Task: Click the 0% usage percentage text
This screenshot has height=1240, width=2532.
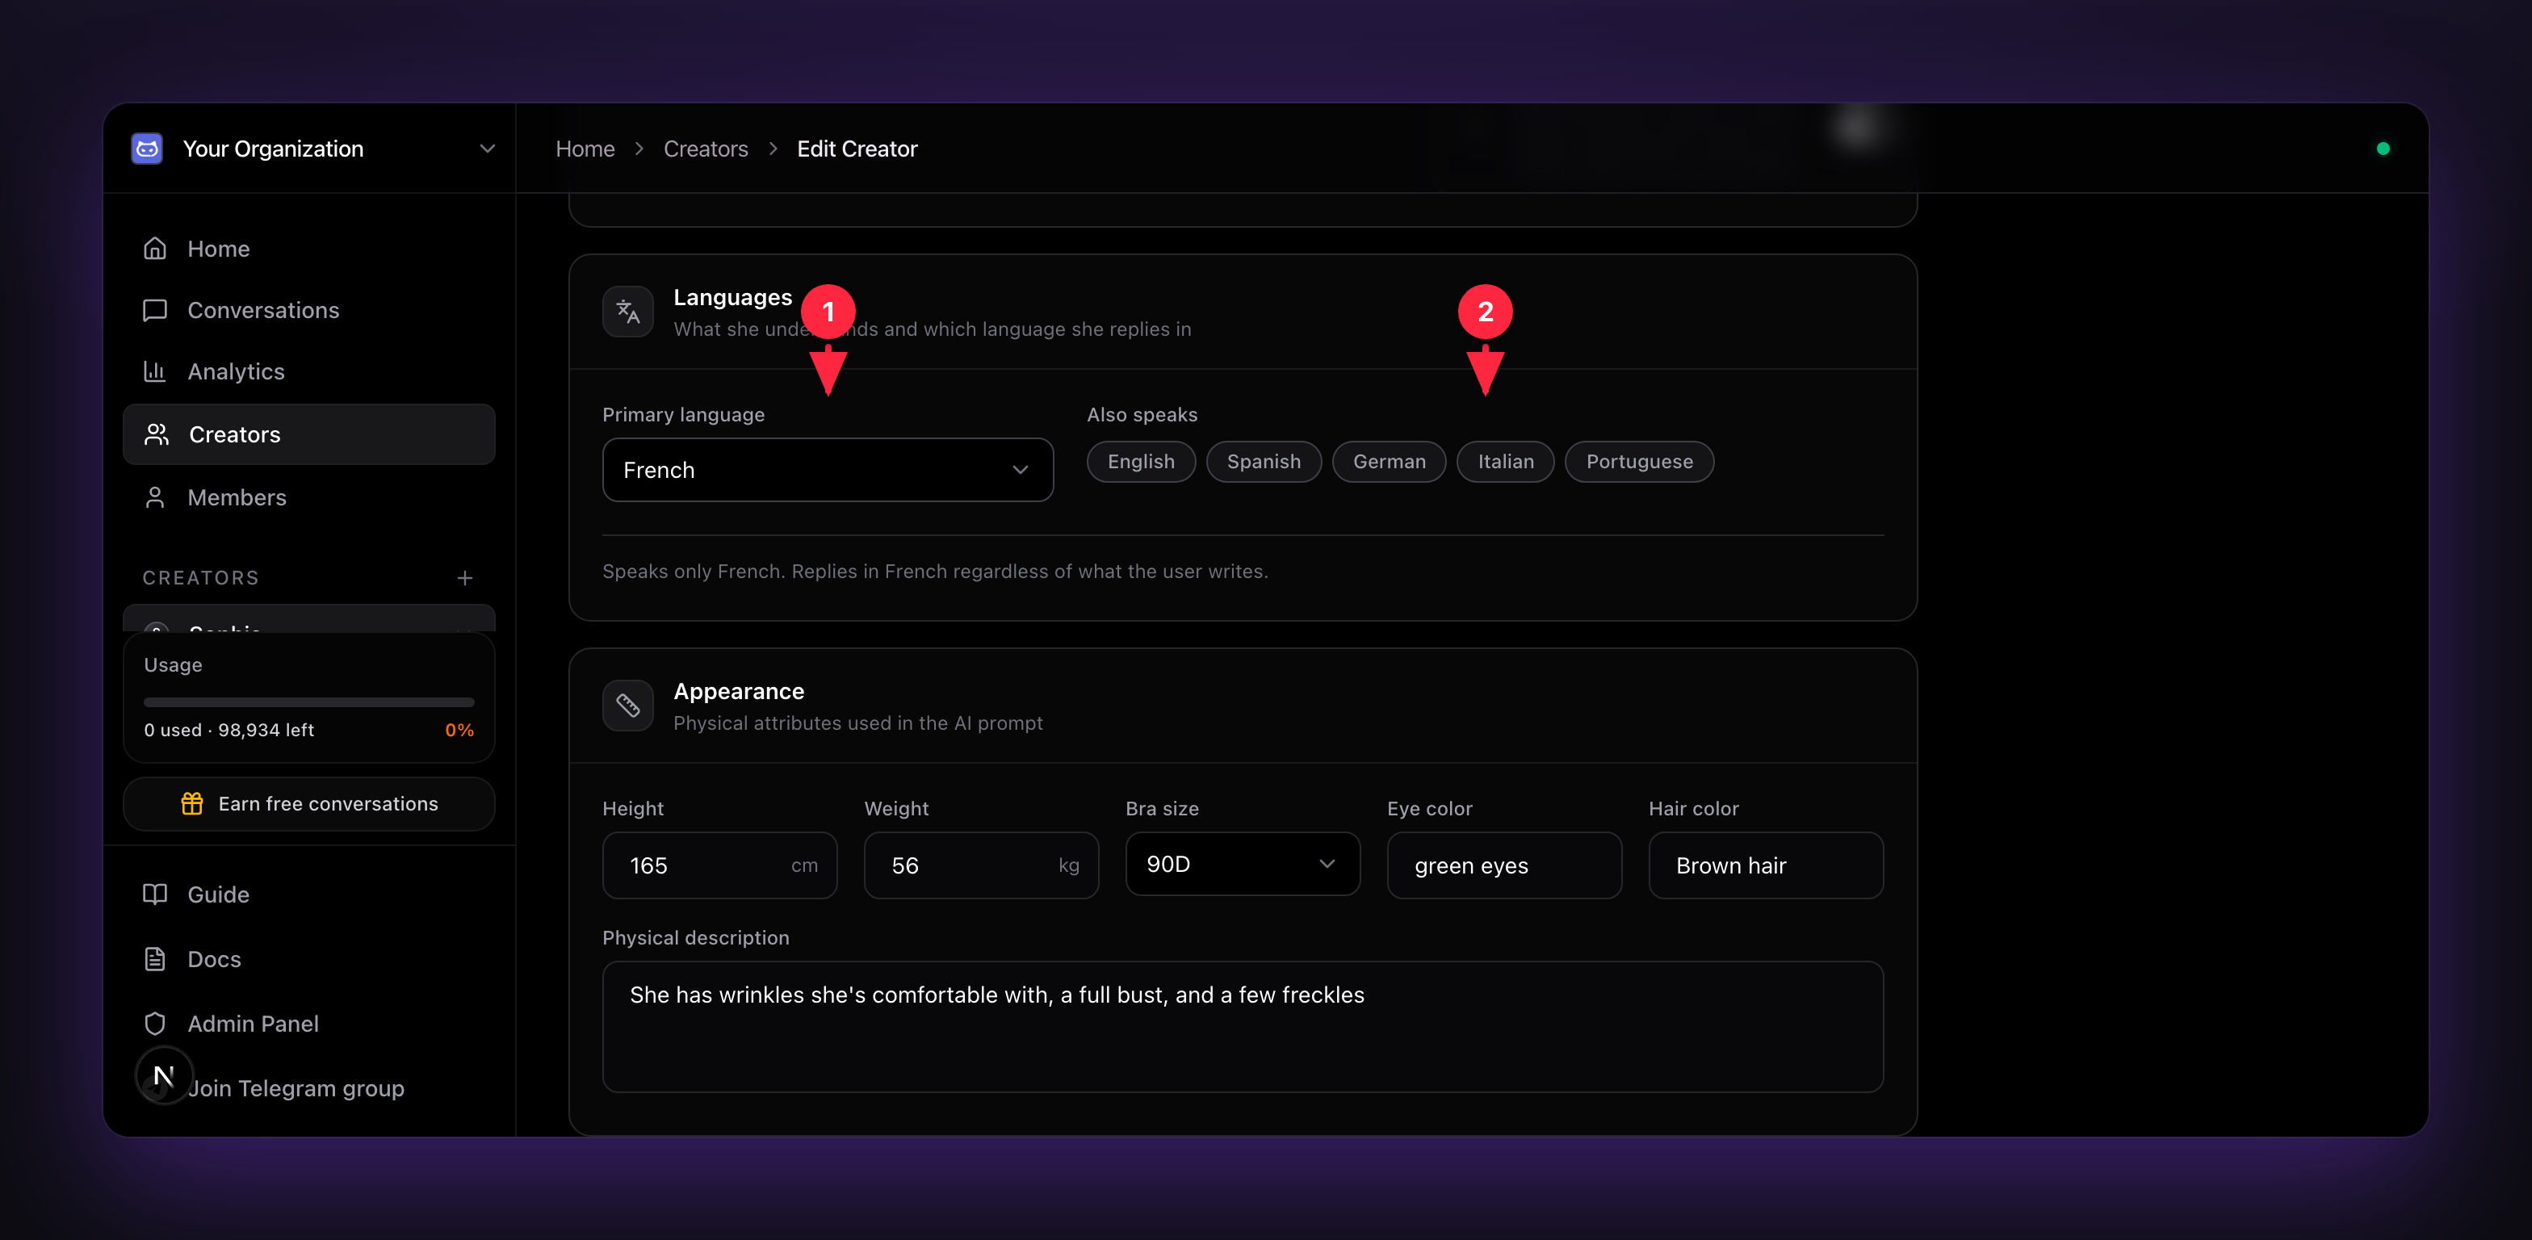Action: 459,730
